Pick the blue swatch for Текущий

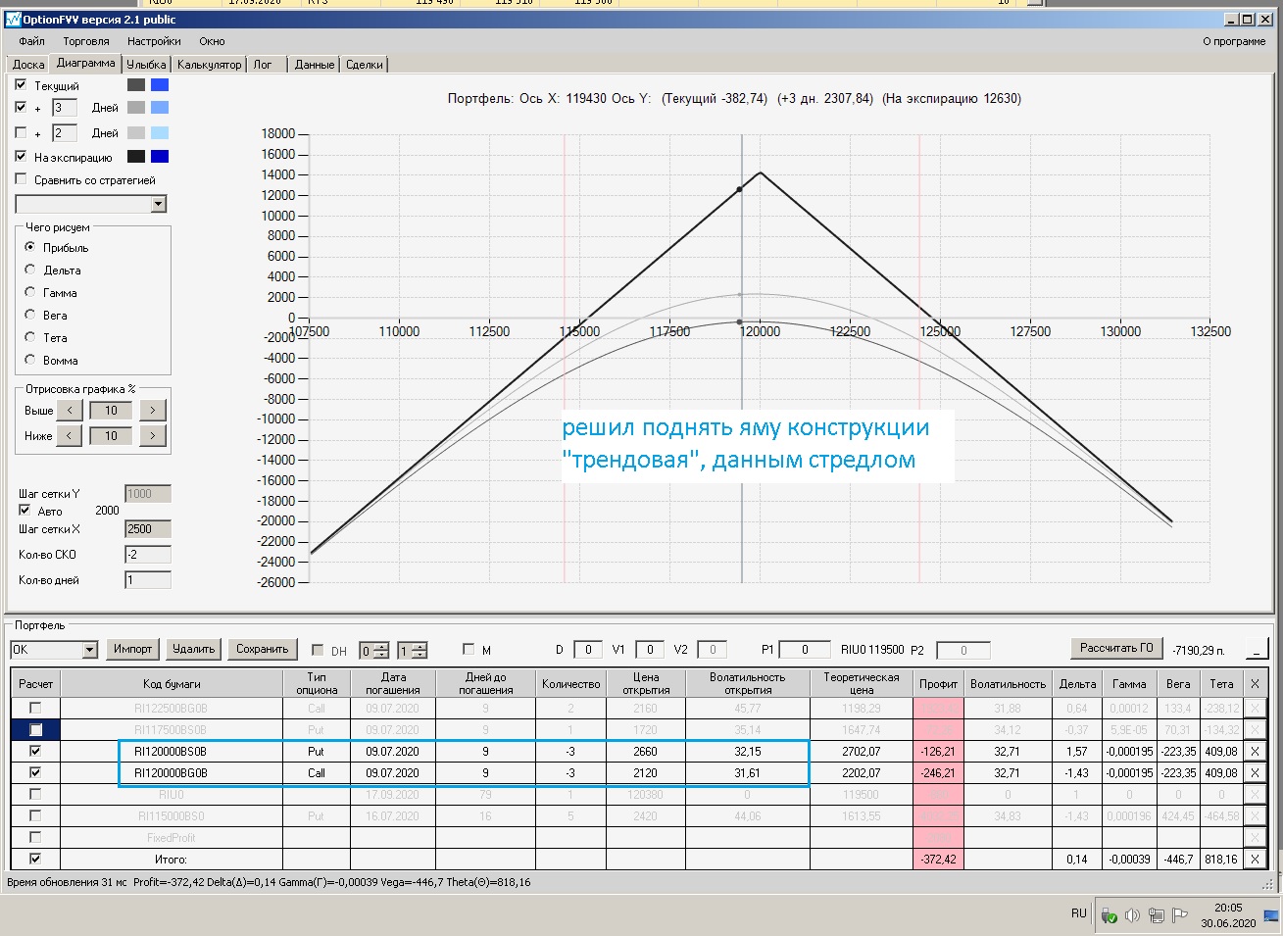coord(160,85)
